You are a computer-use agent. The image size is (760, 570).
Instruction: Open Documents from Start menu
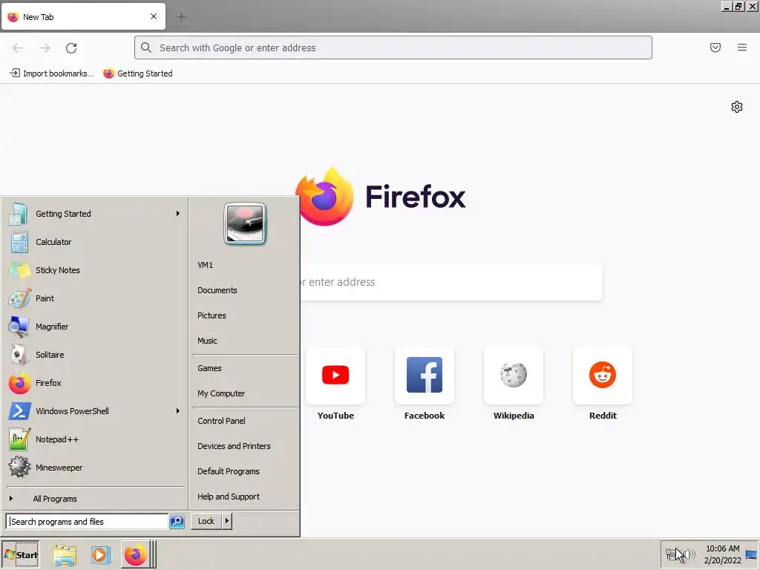[245, 290]
